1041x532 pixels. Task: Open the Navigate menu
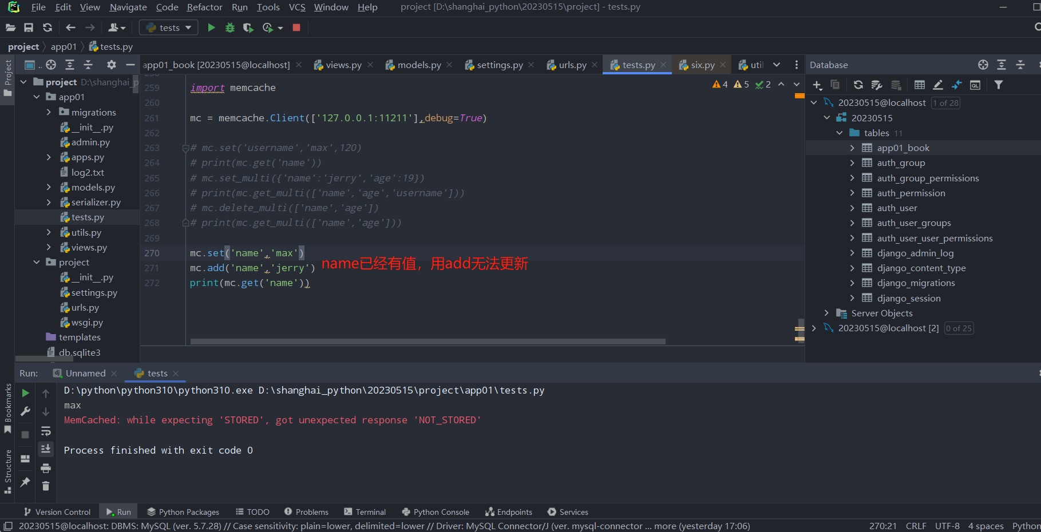click(x=128, y=7)
